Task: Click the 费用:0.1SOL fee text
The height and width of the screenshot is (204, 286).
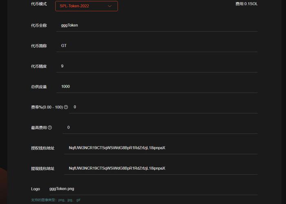Action: tap(246, 4)
